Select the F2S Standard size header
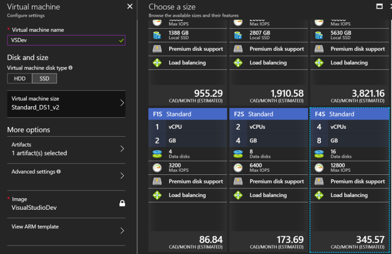Screen dimensions: 392x254 tap(267, 114)
